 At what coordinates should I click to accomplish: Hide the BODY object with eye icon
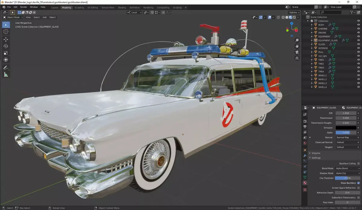358,25
